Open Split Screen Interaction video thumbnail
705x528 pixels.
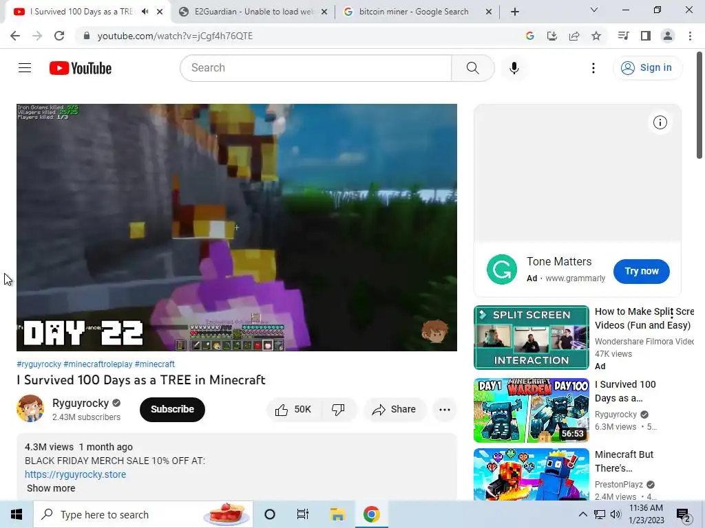point(532,338)
